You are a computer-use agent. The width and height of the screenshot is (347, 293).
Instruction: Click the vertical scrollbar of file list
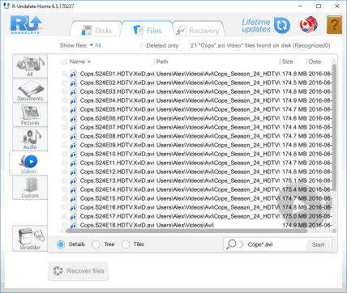click(334, 127)
